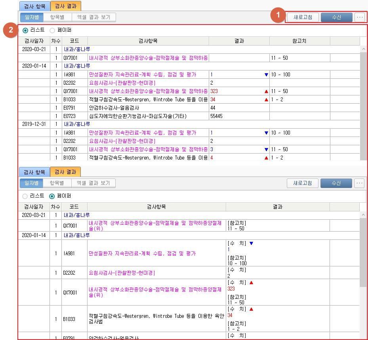
Task: Click red up-arrow next to 34 in list view
Action: tap(266, 100)
